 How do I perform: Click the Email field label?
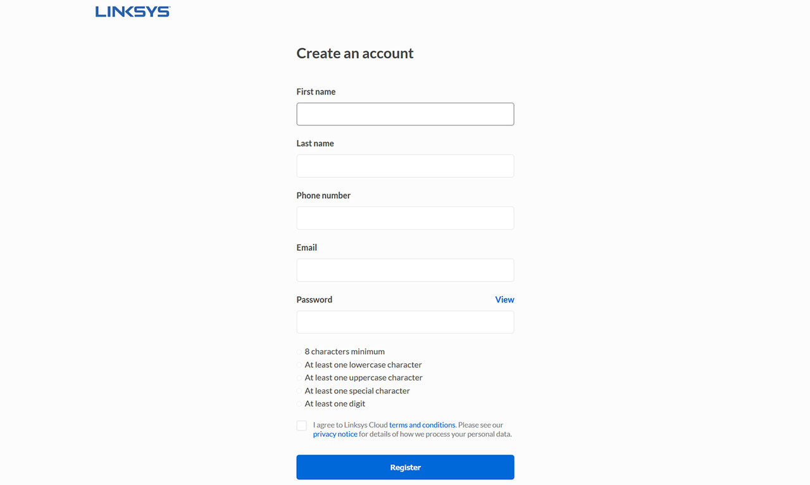click(307, 248)
